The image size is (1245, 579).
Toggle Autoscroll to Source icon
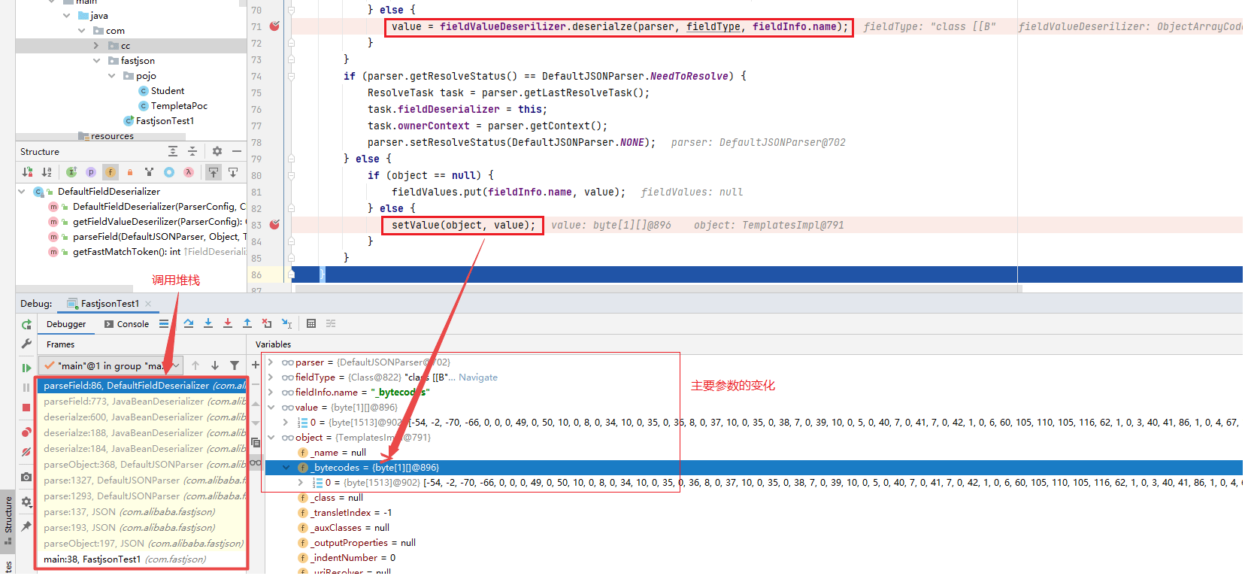click(x=214, y=172)
